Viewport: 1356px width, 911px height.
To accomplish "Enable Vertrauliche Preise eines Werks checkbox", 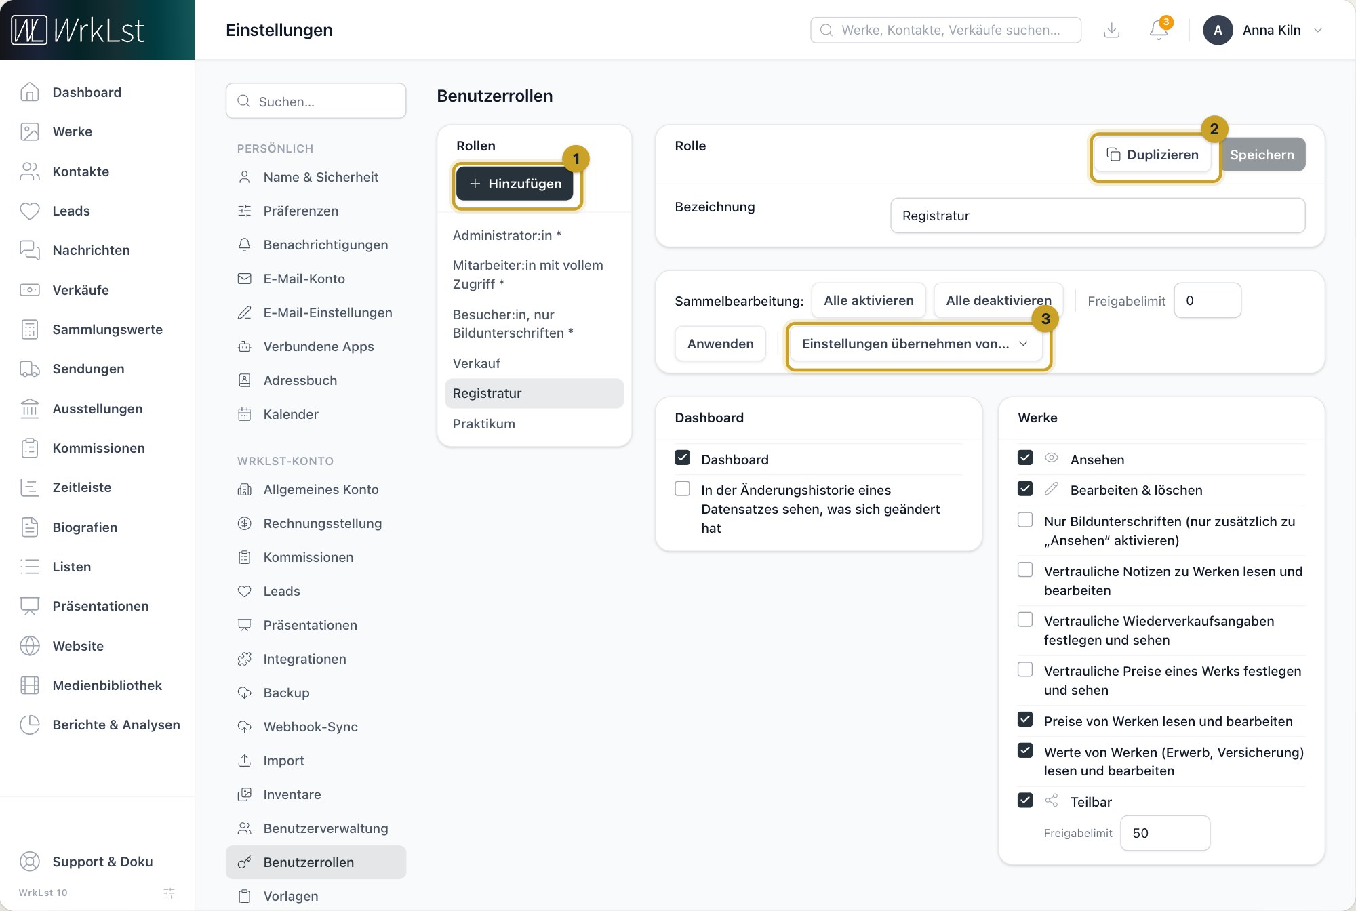I will coord(1025,670).
